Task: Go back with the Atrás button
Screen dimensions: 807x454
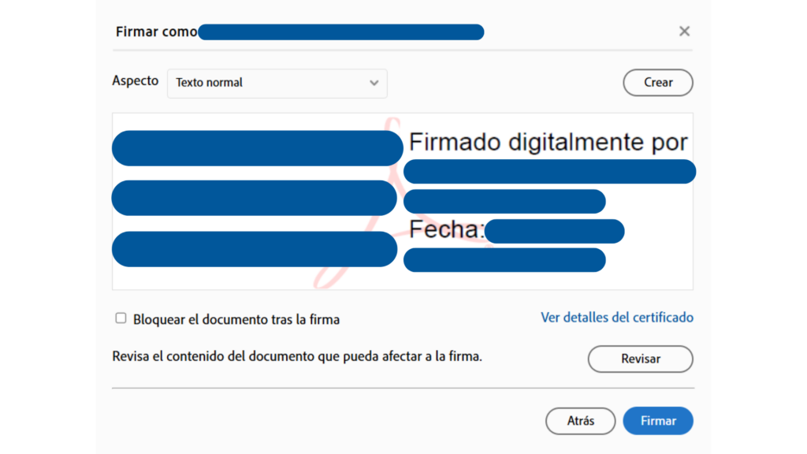Action: (580, 421)
